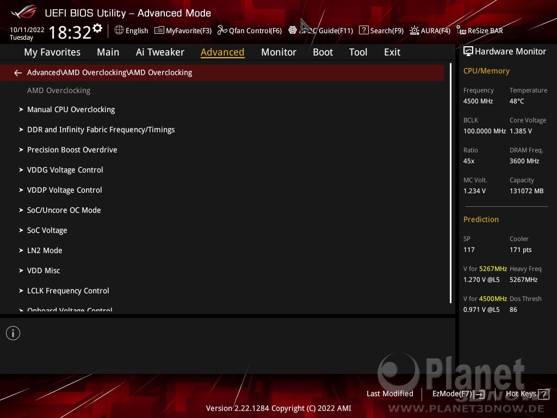Click the Cooler value 171 pts
The height and width of the screenshot is (418, 557).
click(x=521, y=249)
